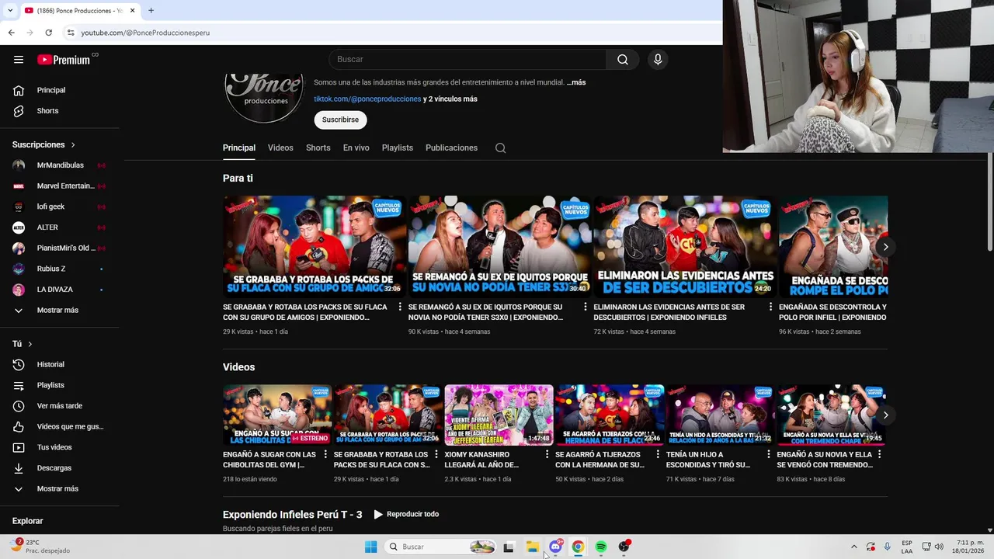Open Chrome from the taskbar
This screenshot has height=559, width=994.
click(578, 547)
